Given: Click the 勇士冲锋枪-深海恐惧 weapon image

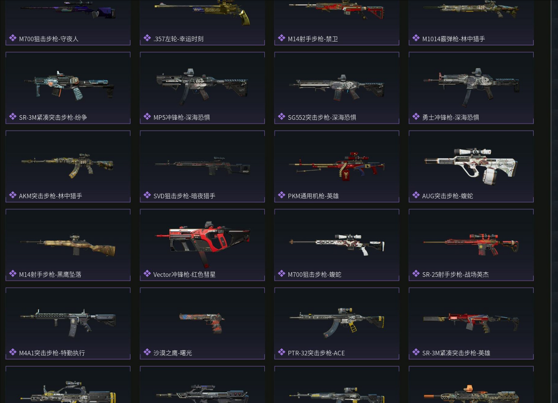Looking at the screenshot, I should (x=471, y=87).
